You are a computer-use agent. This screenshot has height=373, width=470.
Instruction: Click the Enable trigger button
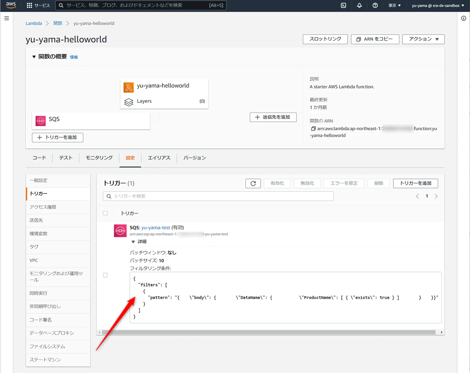[277, 183]
